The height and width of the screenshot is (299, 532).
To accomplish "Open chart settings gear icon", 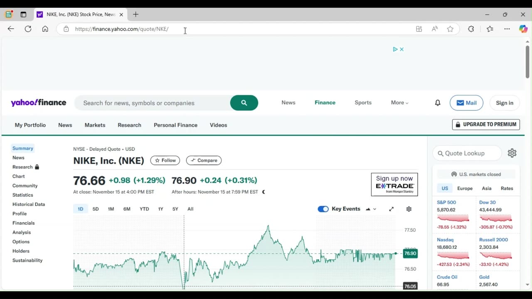I will pyautogui.click(x=409, y=209).
